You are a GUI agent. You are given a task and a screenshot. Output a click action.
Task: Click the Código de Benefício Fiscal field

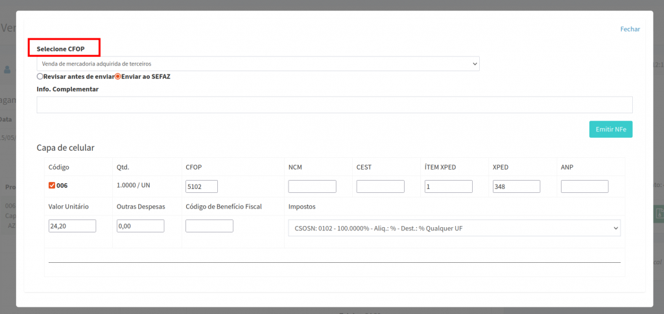click(x=209, y=226)
